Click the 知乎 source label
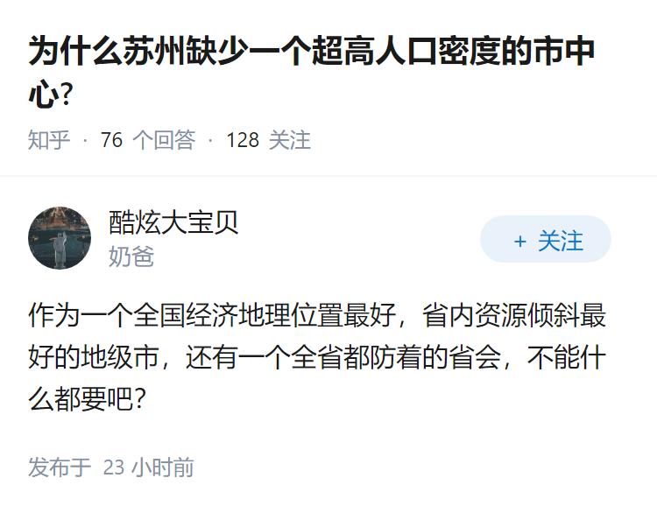Viewport: 657px width, 513px height. 49,140
